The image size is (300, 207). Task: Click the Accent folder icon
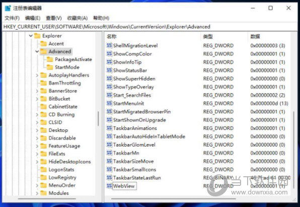coord(44,44)
